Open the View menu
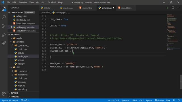 [x=32, y=3]
